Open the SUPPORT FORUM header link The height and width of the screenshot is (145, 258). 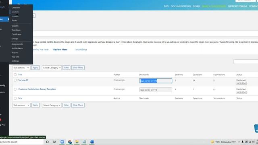pos(237,6)
